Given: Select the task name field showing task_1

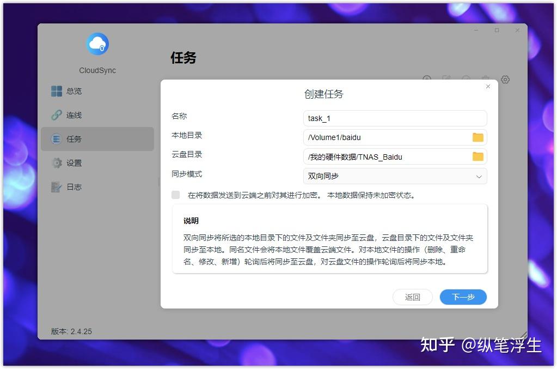Looking at the screenshot, I should pyautogui.click(x=395, y=118).
